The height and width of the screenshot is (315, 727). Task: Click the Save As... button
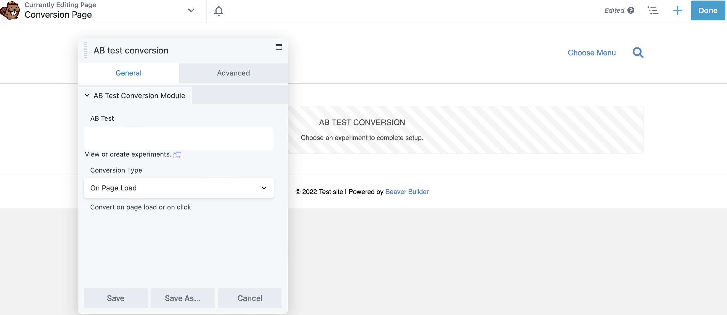coord(183,298)
